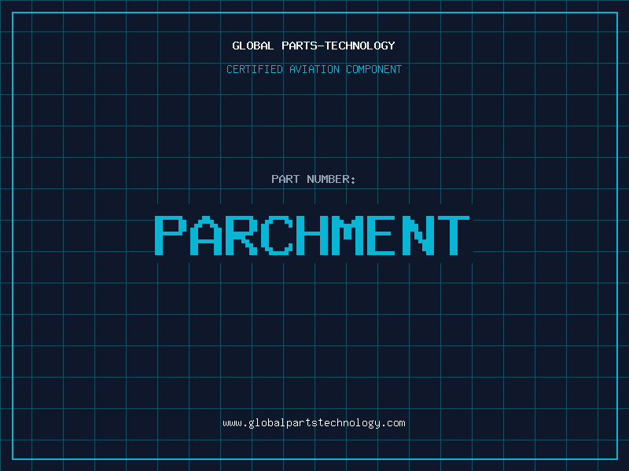The height and width of the screenshot is (471, 629).
Task: Click the word COMPONENT in the subtitle
Action: [374, 69]
